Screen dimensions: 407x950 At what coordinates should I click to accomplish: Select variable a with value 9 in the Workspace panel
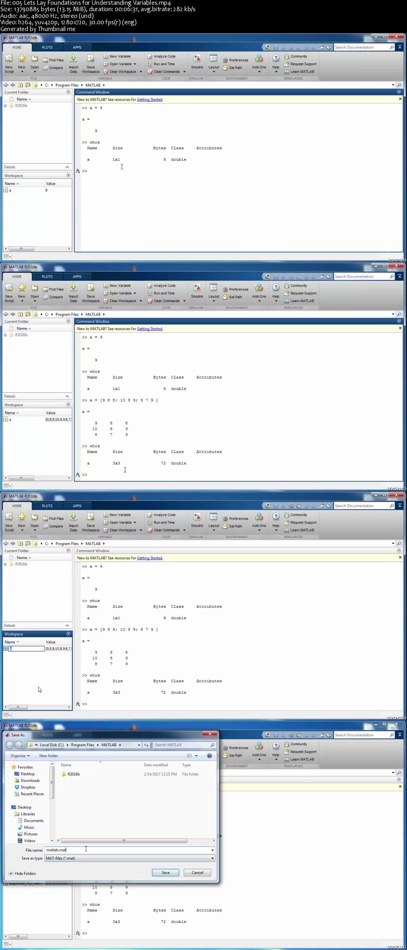pyautogui.click(x=37, y=190)
